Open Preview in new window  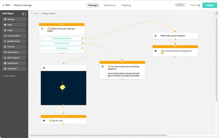tap(195, 5)
